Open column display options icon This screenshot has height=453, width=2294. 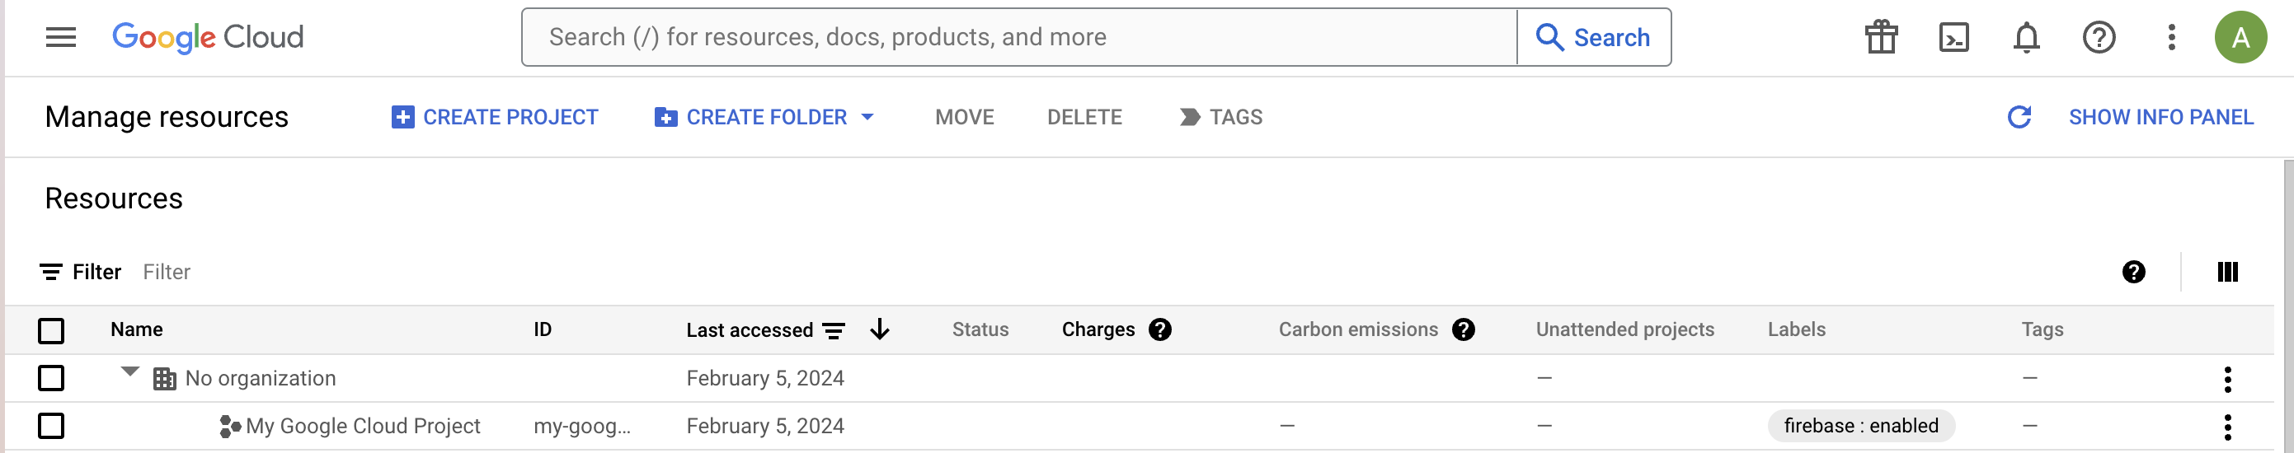2226,272
